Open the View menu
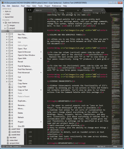Image resolution: width=124 pixels, height=149 pixels. point(28,6)
